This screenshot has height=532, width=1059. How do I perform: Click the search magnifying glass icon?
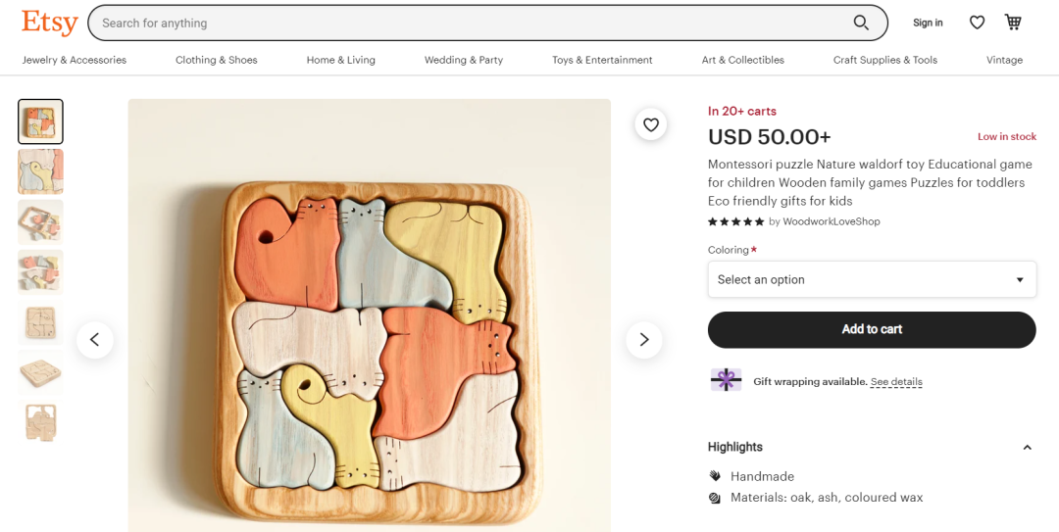(x=861, y=23)
